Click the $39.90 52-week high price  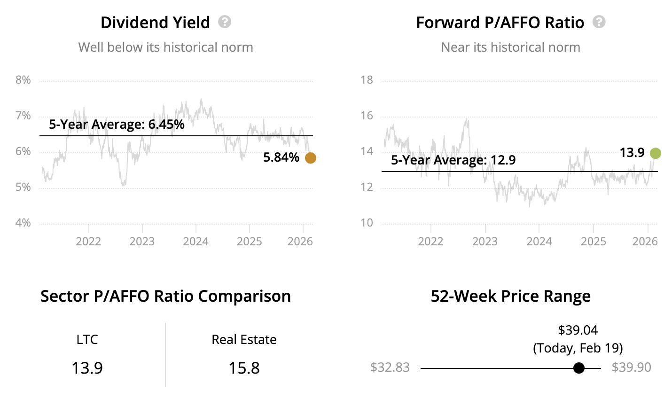click(x=631, y=368)
